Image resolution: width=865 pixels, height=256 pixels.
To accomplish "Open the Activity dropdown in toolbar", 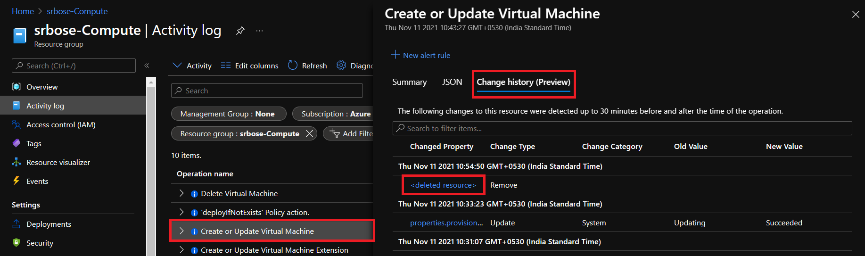I will click(192, 66).
